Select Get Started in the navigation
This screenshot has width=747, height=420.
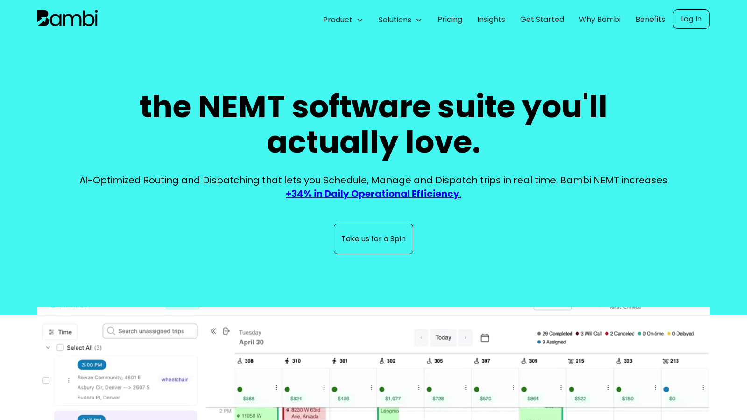(x=542, y=19)
